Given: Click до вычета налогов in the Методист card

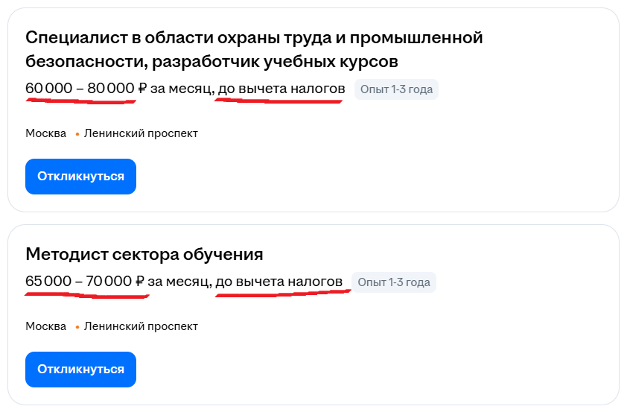Looking at the screenshot, I should click(x=279, y=282).
